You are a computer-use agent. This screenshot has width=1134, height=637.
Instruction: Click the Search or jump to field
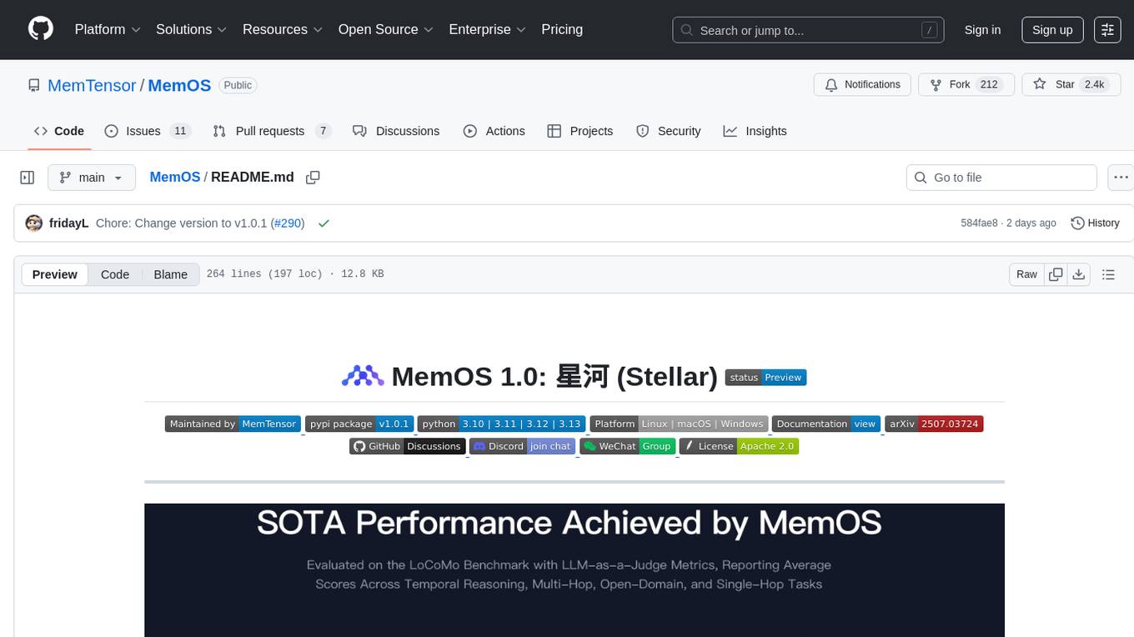click(808, 30)
